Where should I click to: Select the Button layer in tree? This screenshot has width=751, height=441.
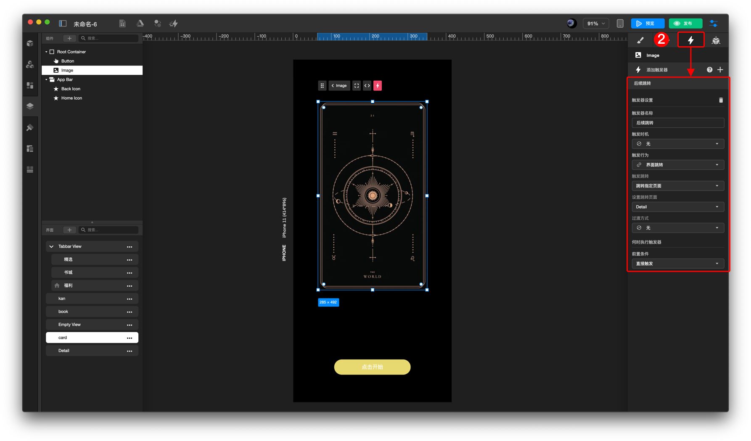[x=92, y=61]
